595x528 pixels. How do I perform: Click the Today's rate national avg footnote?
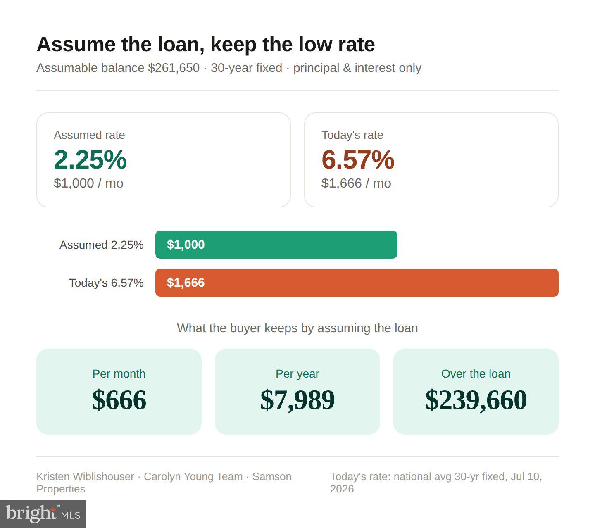[x=436, y=483]
